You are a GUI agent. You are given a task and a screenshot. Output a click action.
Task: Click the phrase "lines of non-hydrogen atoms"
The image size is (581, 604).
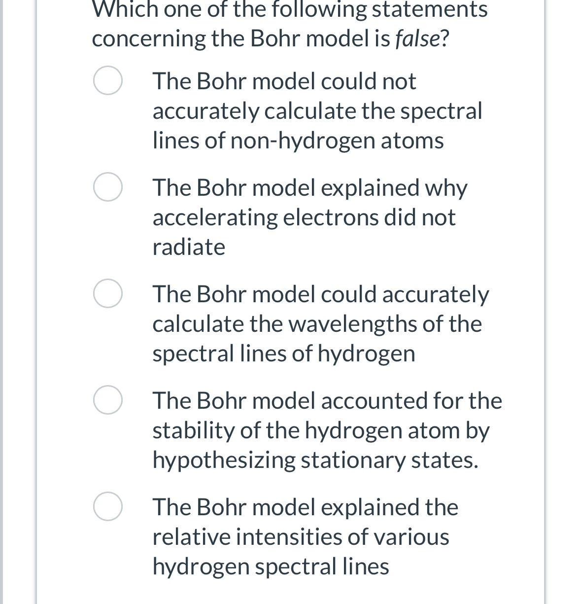pos(298,141)
